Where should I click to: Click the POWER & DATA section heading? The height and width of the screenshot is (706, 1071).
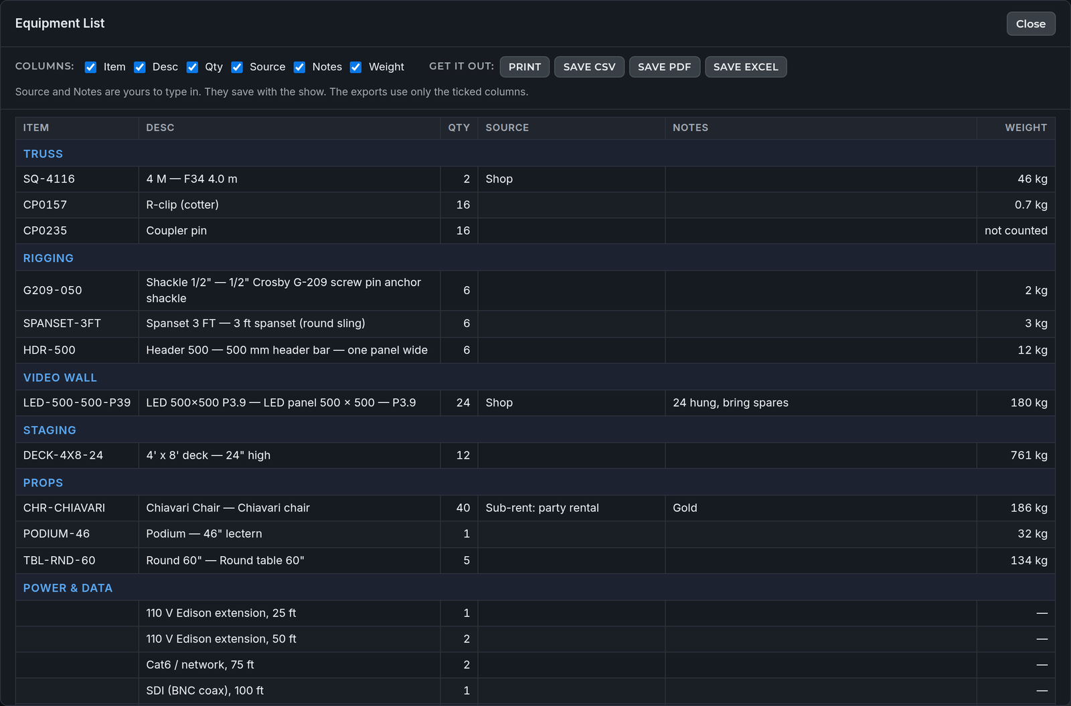coord(68,588)
